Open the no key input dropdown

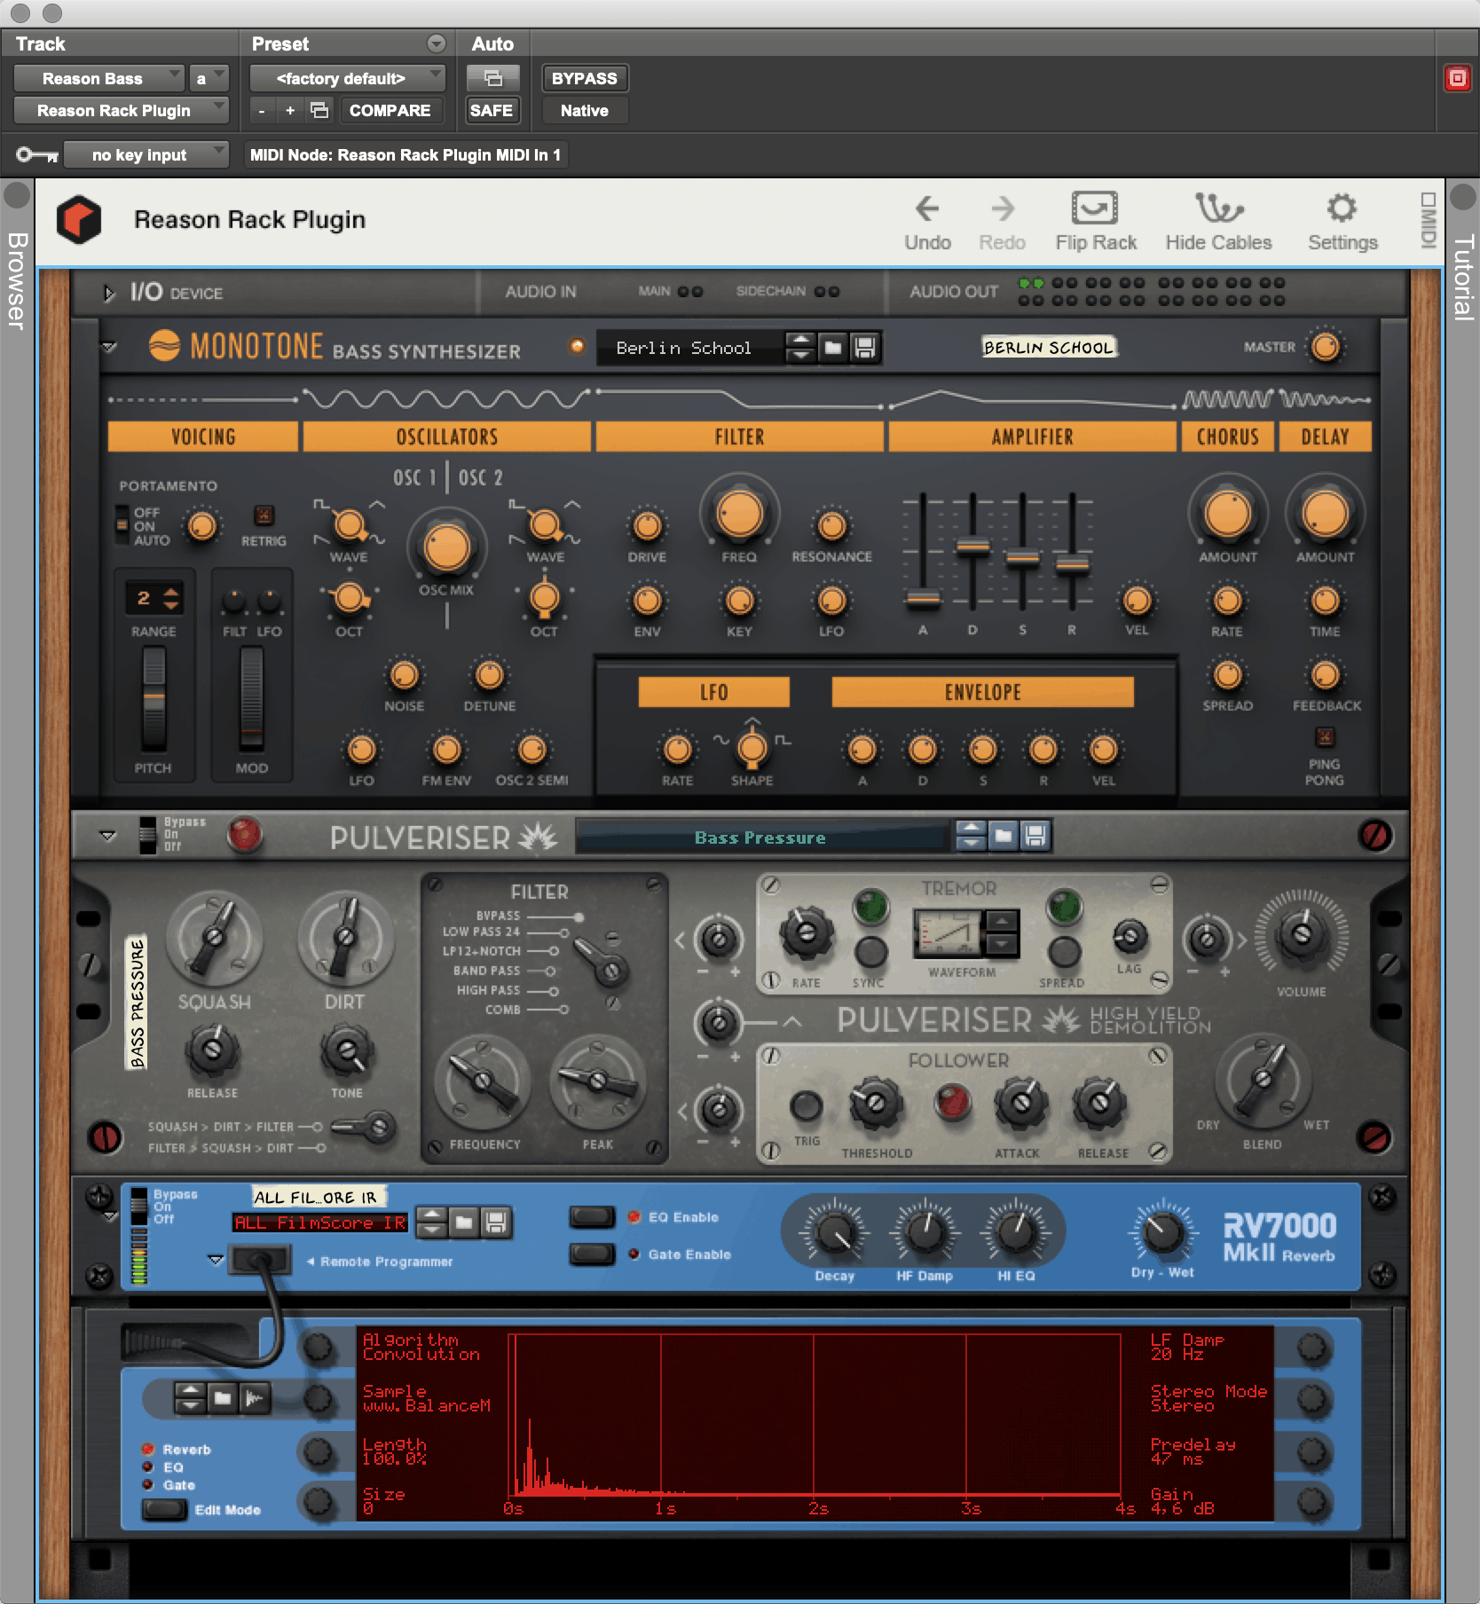point(146,155)
